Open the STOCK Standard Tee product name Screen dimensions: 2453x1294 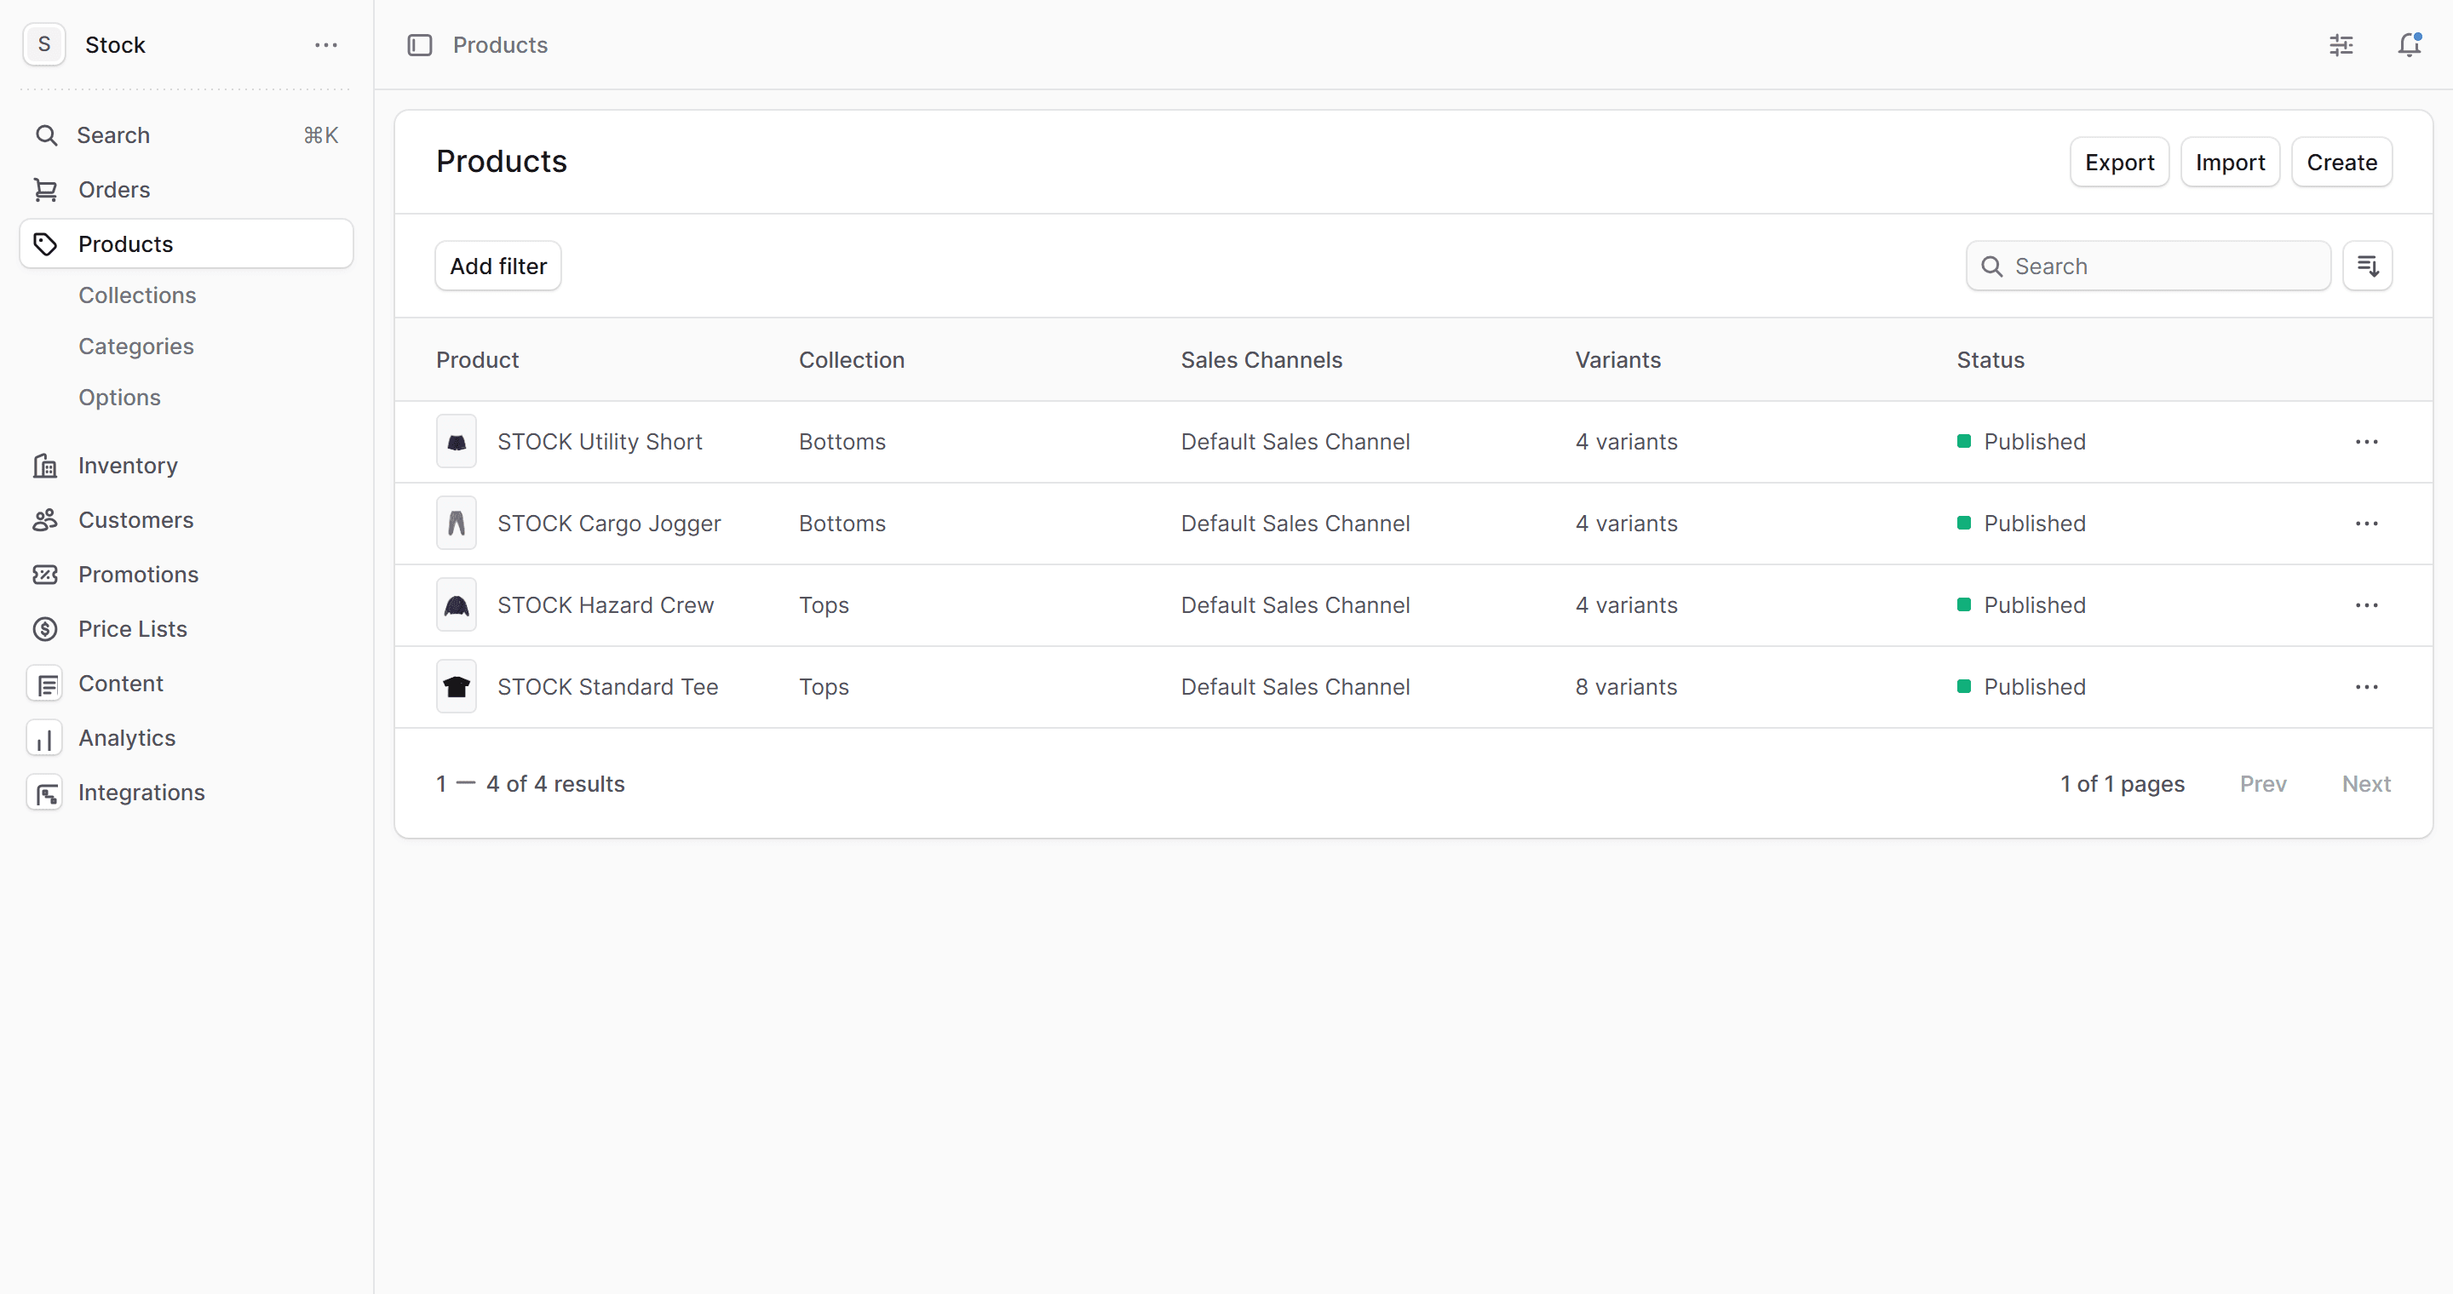click(x=607, y=687)
